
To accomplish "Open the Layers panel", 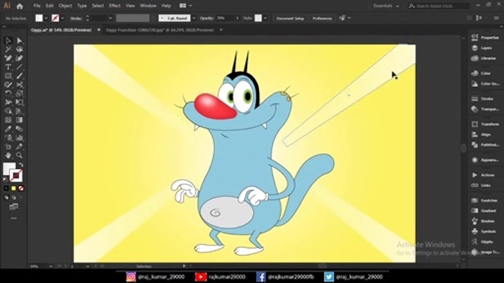I will (483, 48).
